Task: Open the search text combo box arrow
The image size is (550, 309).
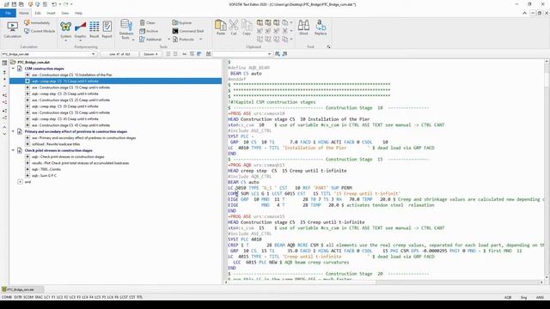Action: (269, 54)
